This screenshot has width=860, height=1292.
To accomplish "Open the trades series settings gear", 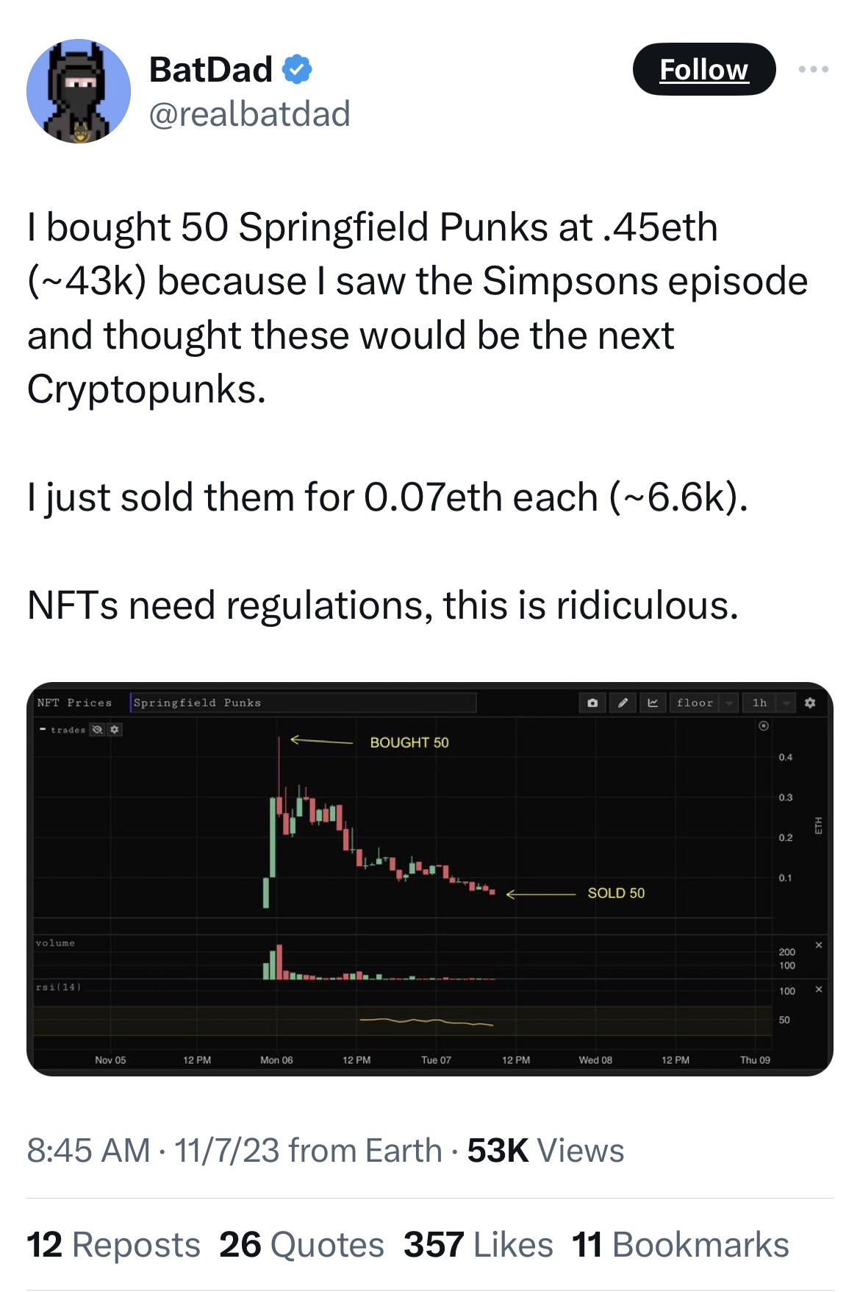I will pos(115,729).
